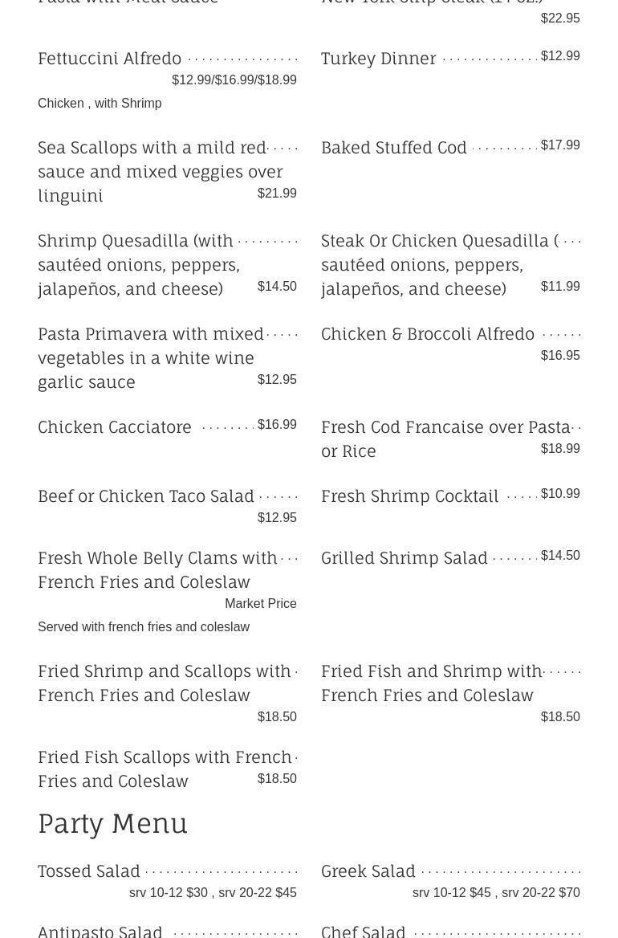Click the Chicken & Broccoli Alfredo item
Viewport: 618px width, 938px height.
point(428,334)
